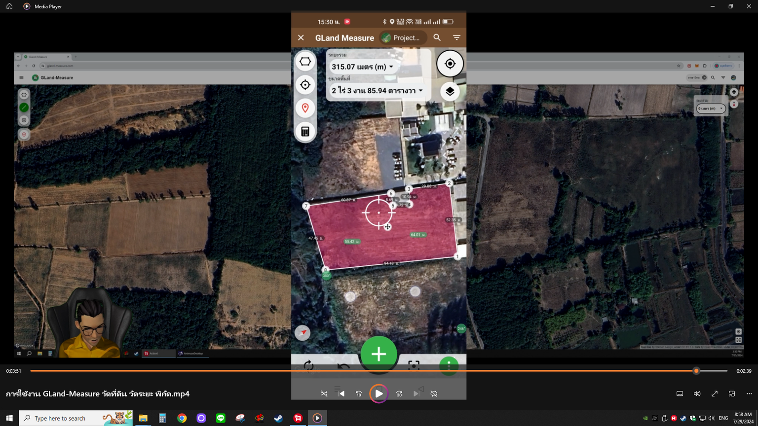Open the taskbar clock and date
Screen dimensions: 758x426
click(743, 418)
